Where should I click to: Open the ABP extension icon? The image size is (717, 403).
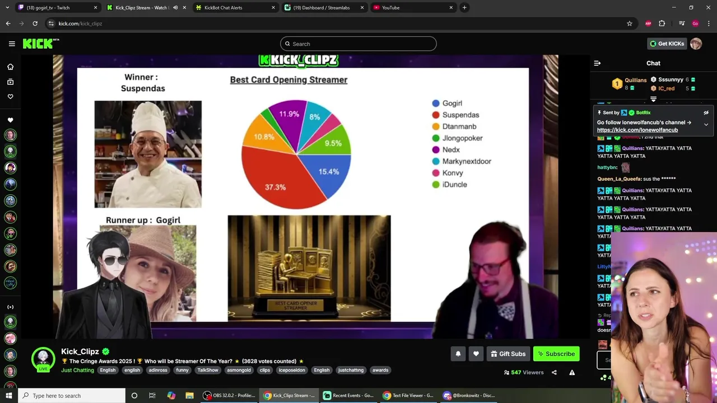(x=648, y=24)
